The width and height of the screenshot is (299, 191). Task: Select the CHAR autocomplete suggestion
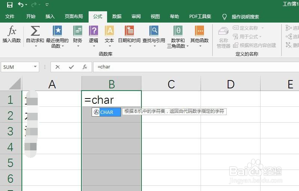(107, 112)
